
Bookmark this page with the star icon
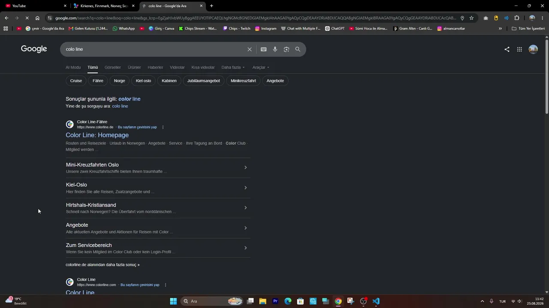[471, 18]
